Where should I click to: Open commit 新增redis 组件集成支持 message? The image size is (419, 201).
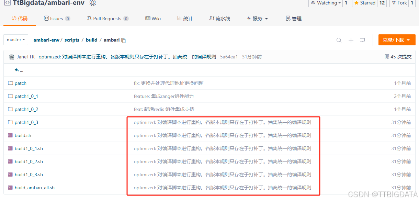click(164, 109)
